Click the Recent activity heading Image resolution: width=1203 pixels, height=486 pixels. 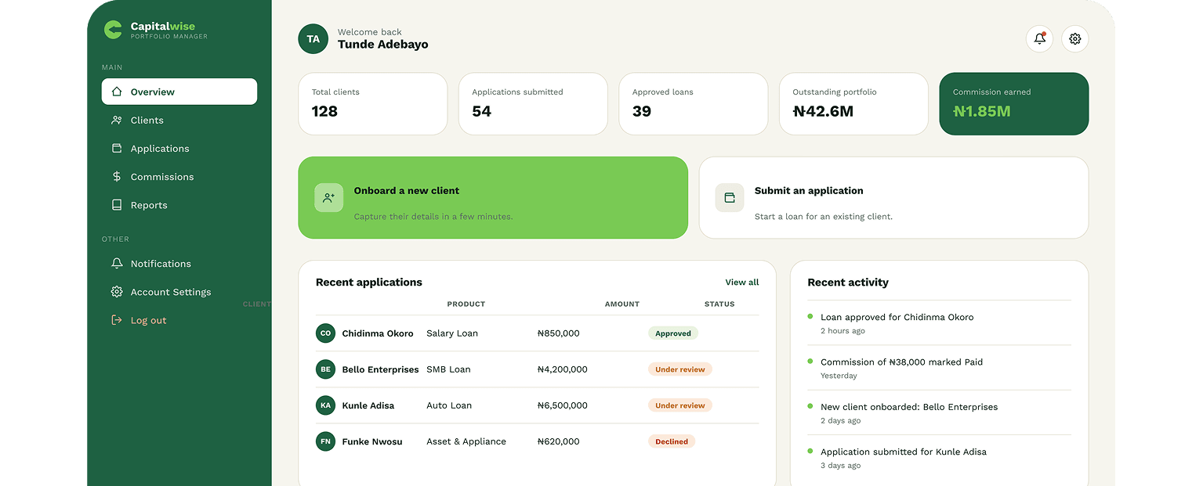tap(848, 283)
